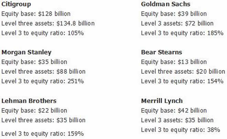
Task: Click the Citigroup heading
Action: [x=16, y=4]
